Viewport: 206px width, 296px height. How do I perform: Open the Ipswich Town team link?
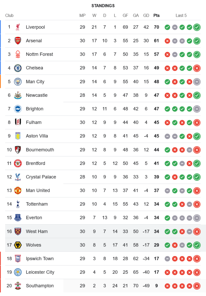click(x=40, y=258)
